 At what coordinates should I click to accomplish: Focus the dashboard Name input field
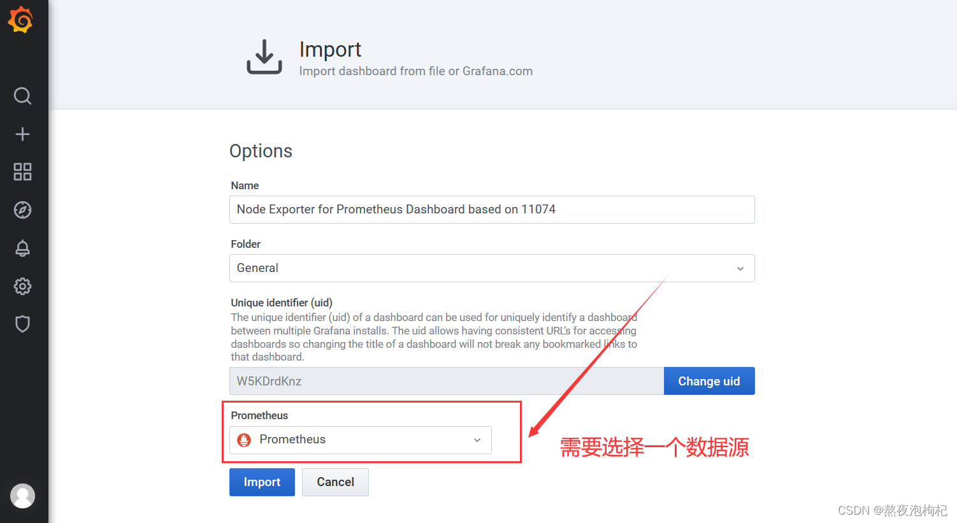click(492, 210)
